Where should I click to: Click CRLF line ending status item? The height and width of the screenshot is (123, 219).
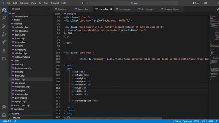pos(204,121)
